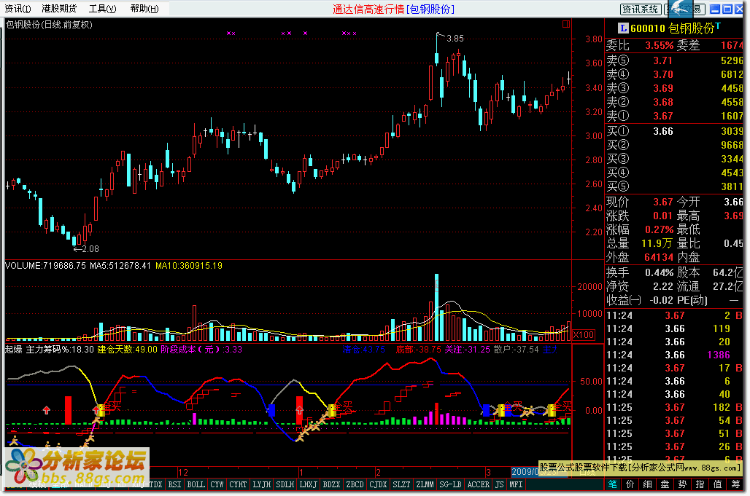Choose the 值 value tab
The image size is (750, 496).
pos(717,484)
